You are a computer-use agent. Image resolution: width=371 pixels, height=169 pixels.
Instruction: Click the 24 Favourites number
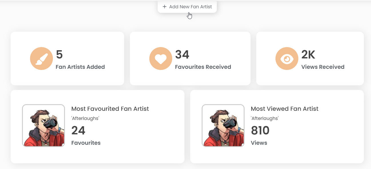click(78, 130)
